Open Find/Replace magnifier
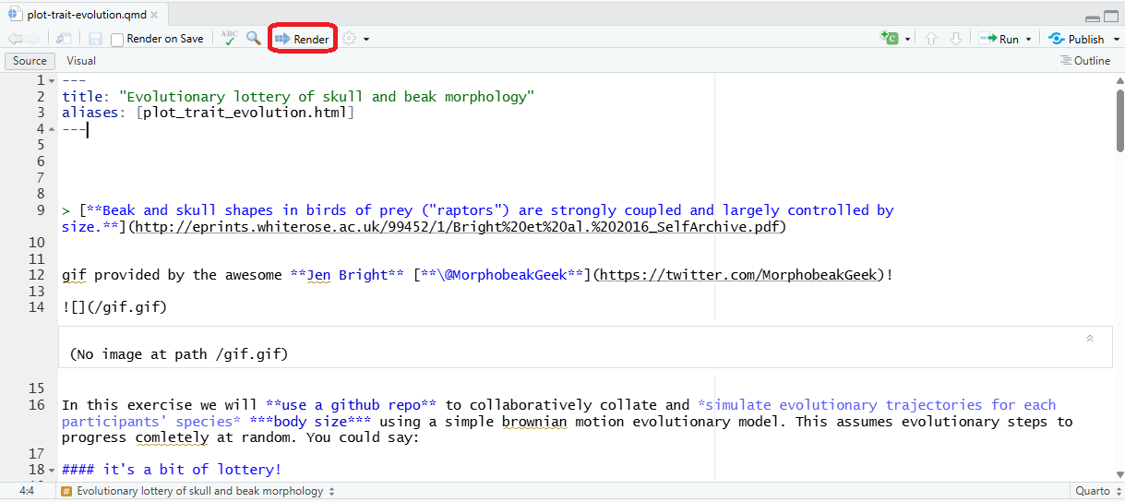Viewport: 1125px width, 502px height. pyautogui.click(x=253, y=39)
